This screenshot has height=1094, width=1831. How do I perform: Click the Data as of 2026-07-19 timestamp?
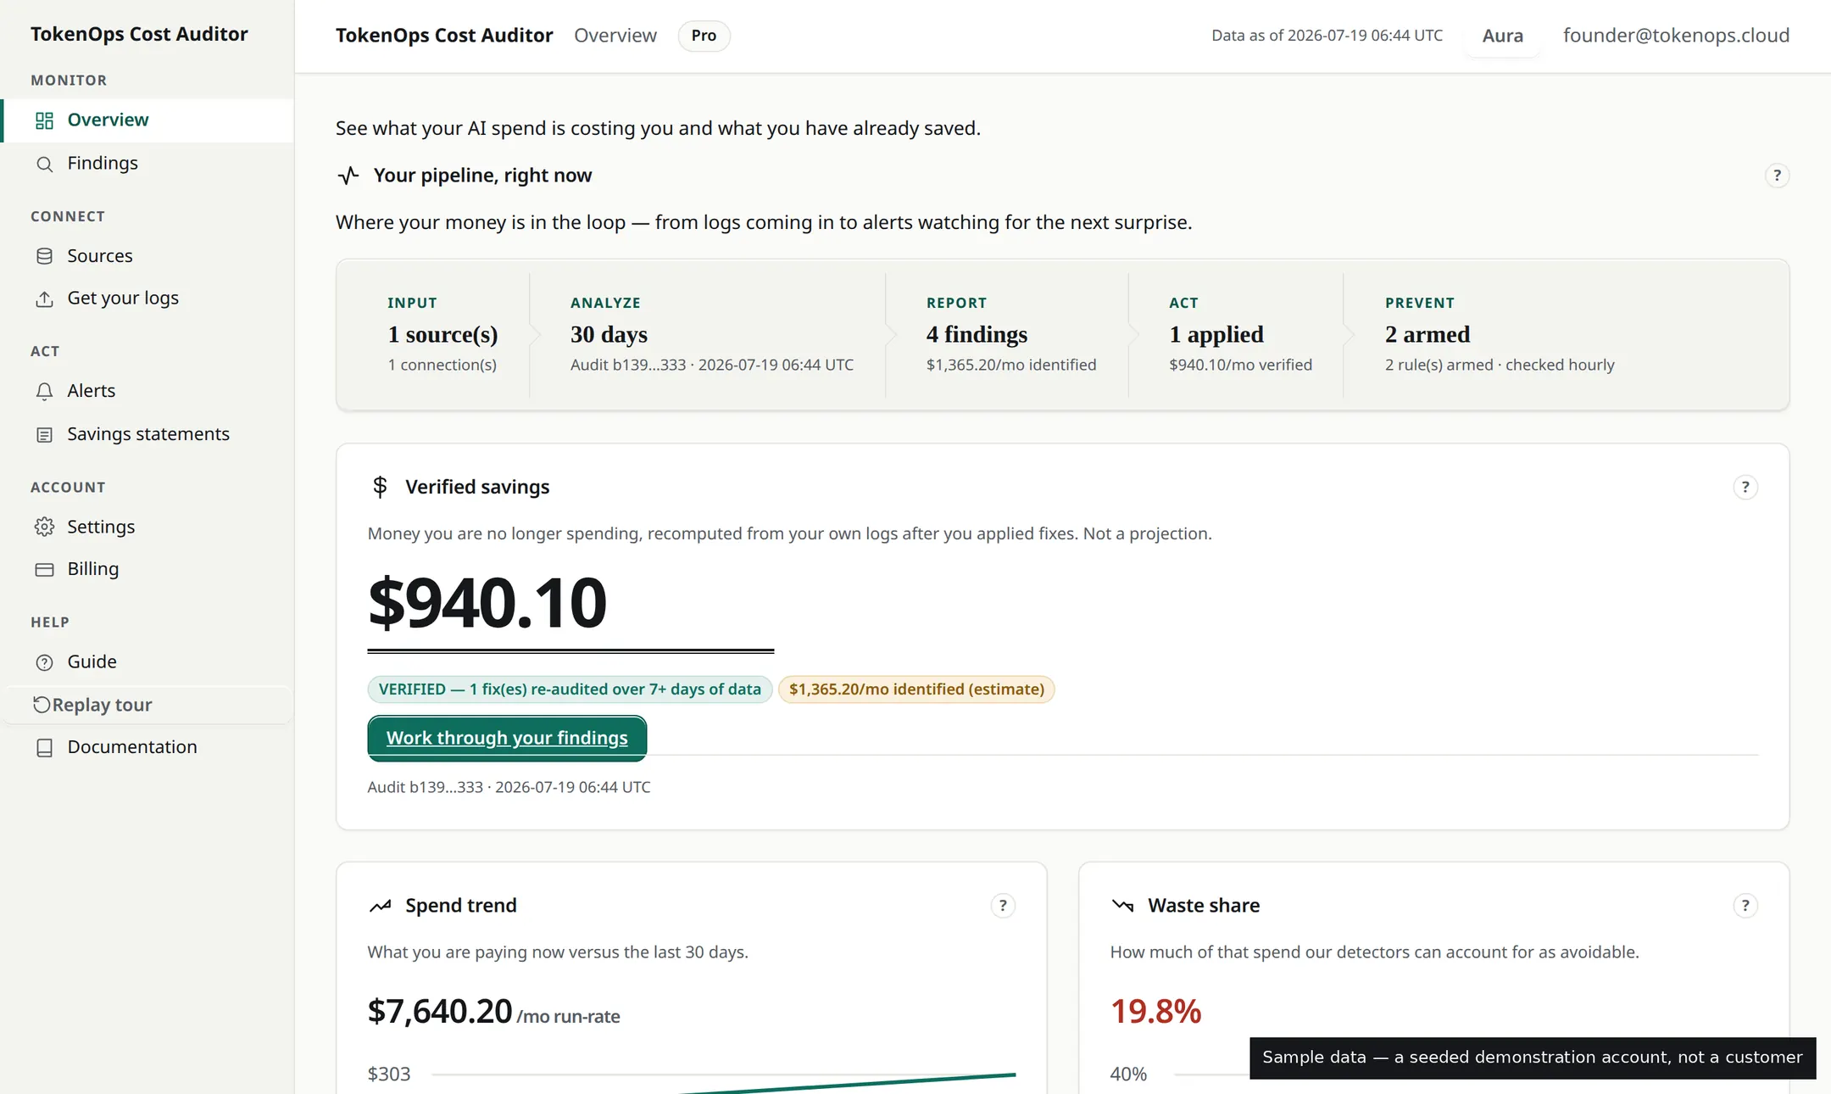point(1327,36)
